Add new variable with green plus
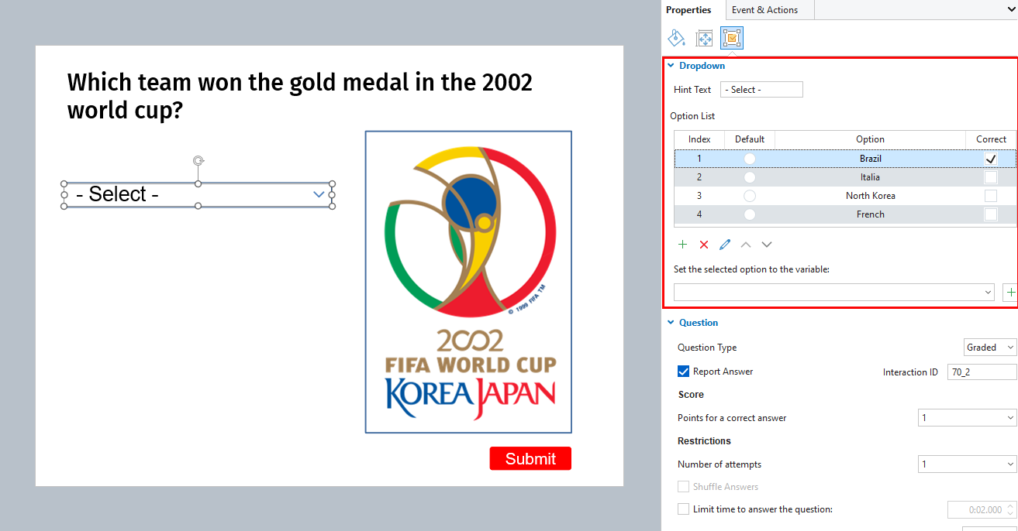 (1010, 293)
